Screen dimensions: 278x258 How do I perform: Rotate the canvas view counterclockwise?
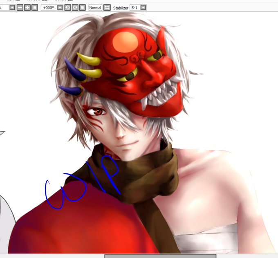(67, 8)
